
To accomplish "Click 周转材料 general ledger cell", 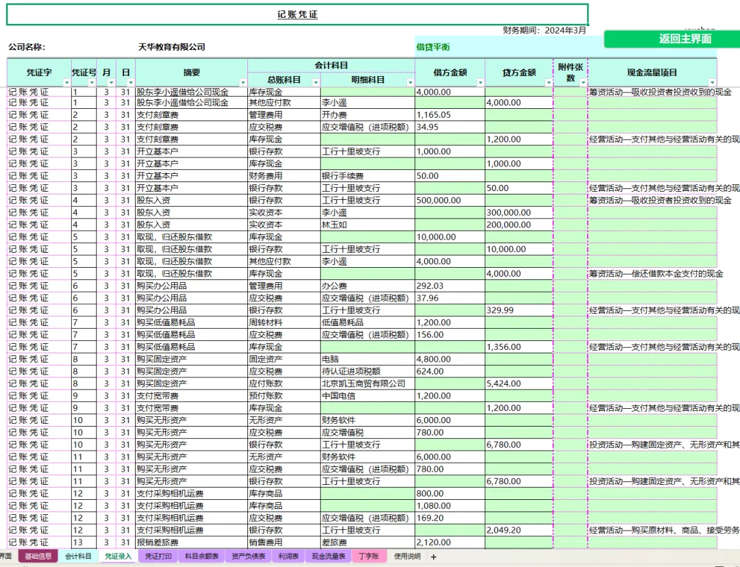I will (284, 323).
